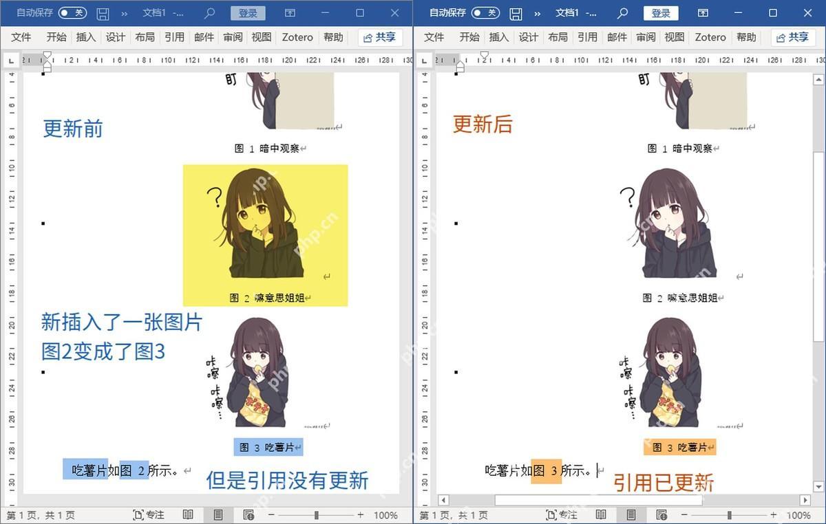826x524 pixels.
Task: Click page count status in left window
Action: click(41, 515)
